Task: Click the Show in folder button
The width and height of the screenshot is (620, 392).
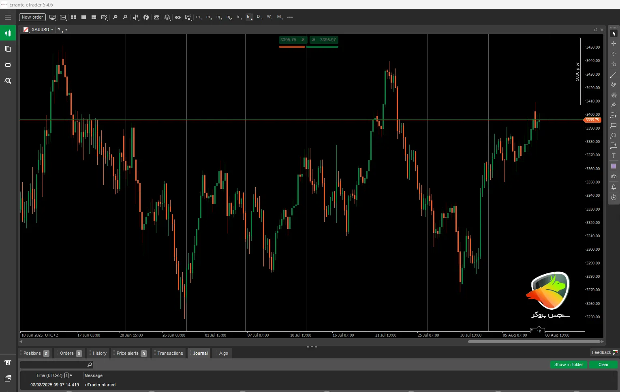Action: tap(569, 364)
